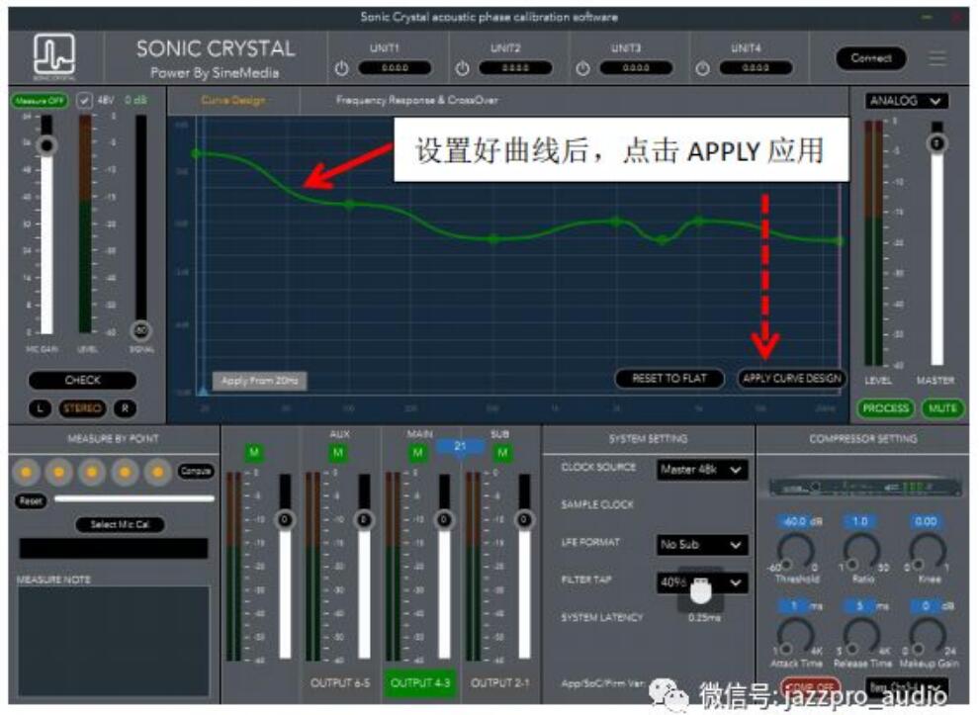979x715 pixels.
Task: Toggle the master MUTE button
Action: [942, 408]
